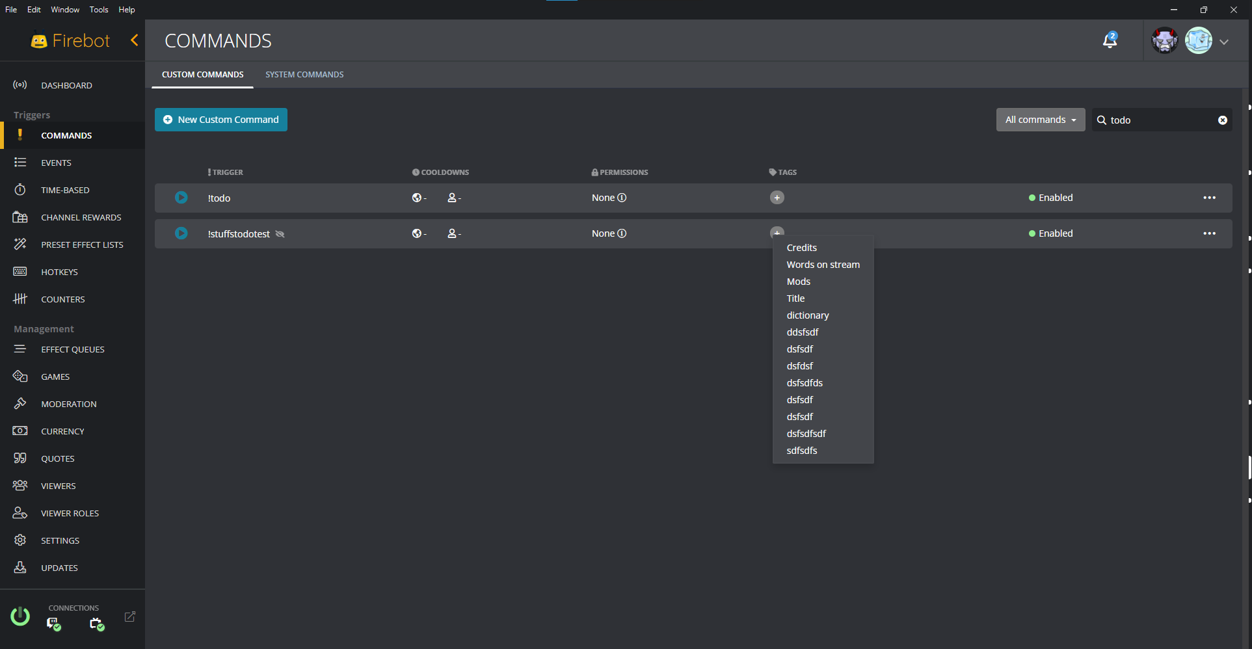
Task: Toggle visibility of !stuffstodotest command
Action: coord(280,233)
